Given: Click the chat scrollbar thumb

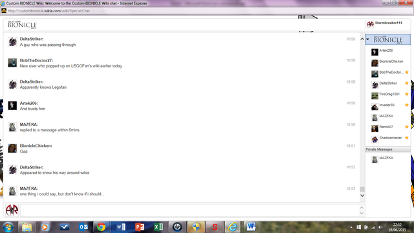Looking at the screenshot, I should point(362,189).
